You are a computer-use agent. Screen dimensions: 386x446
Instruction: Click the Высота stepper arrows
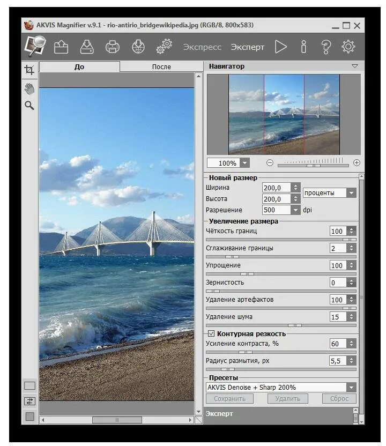tap(295, 199)
